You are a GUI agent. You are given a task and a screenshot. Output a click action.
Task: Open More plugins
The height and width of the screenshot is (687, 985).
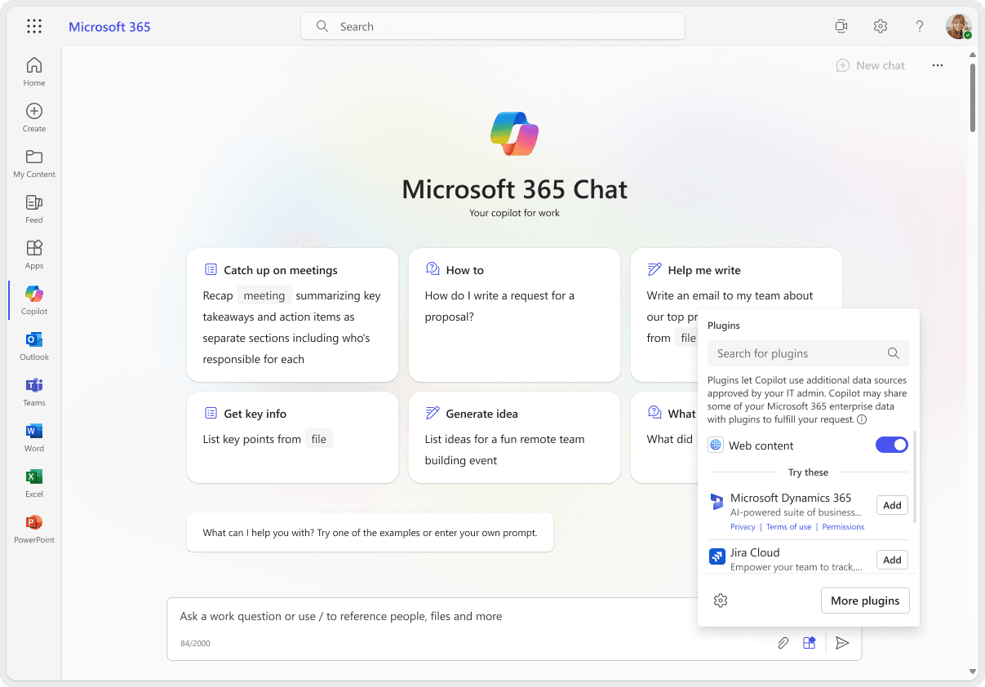pyautogui.click(x=865, y=601)
